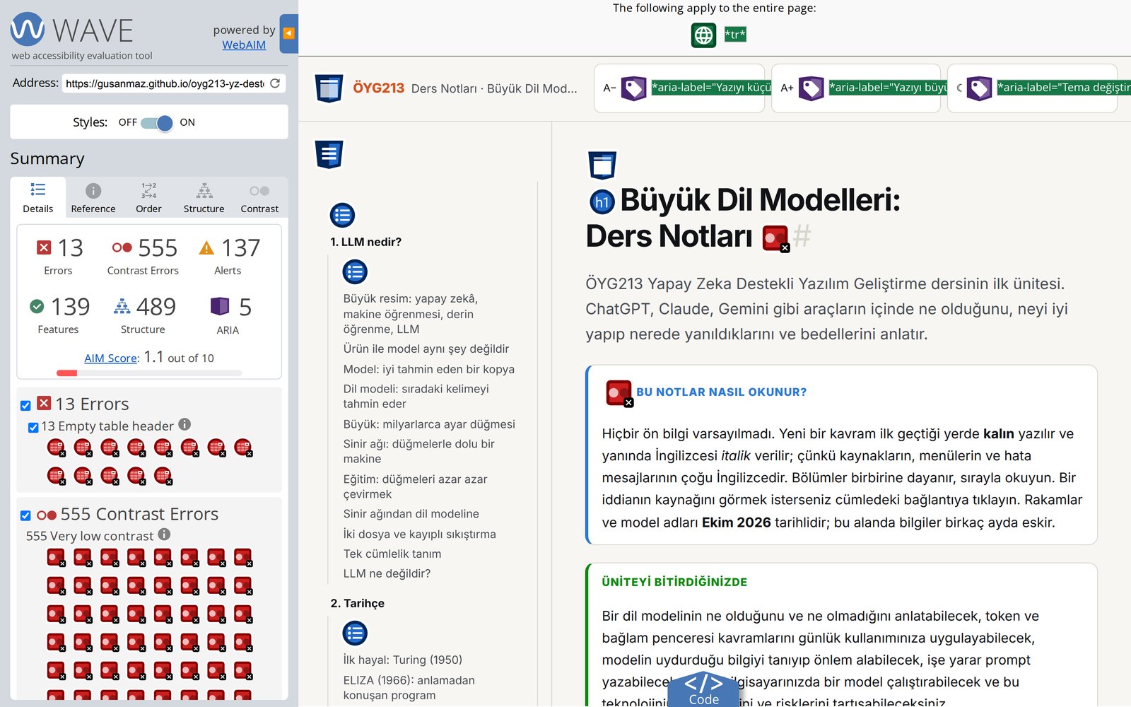Viewport: 1131px width, 707px height.
Task: Click the ARIA icon beside the A− button
Action: tap(633, 88)
